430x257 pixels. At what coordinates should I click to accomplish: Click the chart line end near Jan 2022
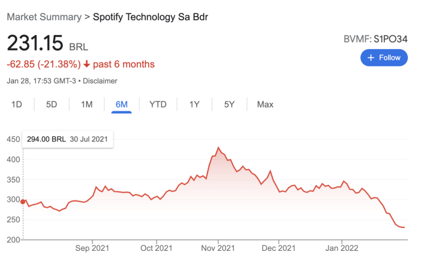404,227
